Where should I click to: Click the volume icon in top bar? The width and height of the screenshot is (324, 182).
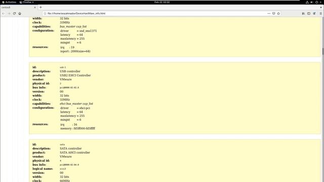click(312, 2)
